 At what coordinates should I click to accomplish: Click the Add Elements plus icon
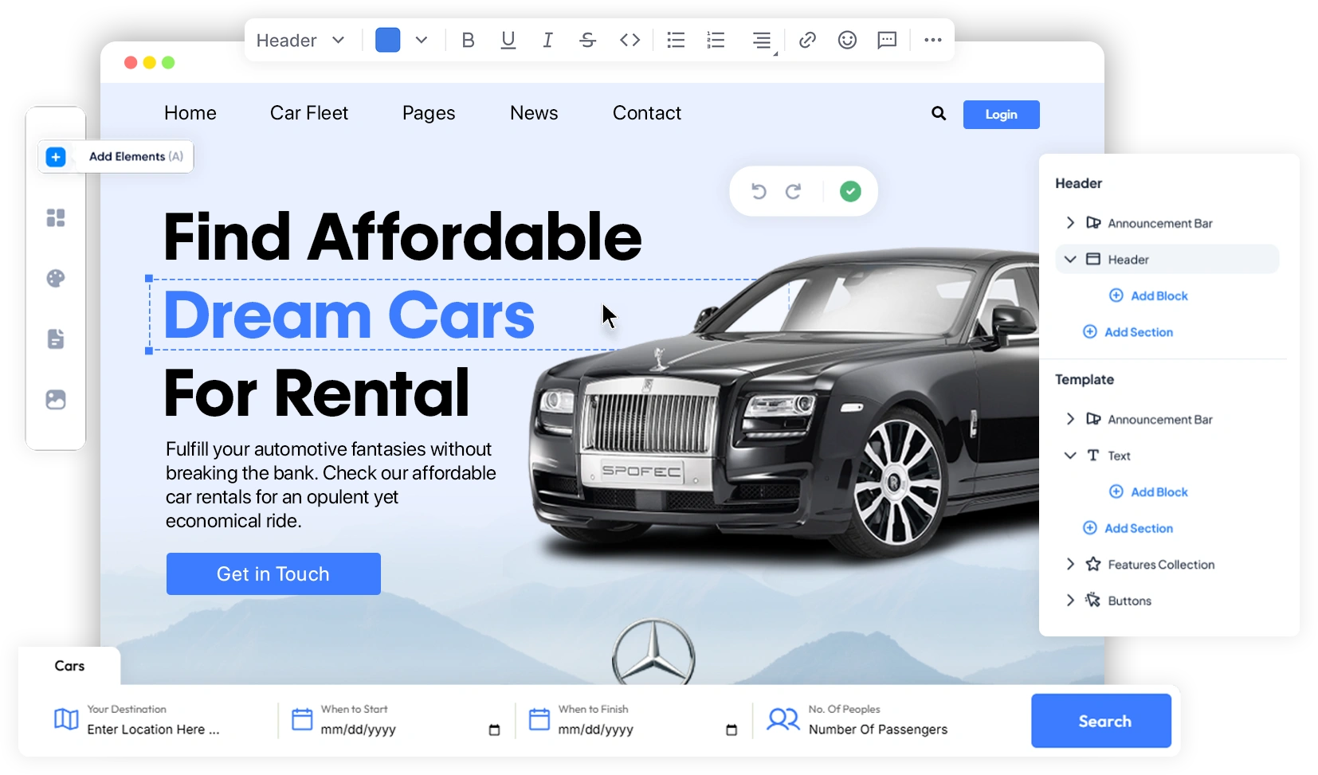coord(55,157)
